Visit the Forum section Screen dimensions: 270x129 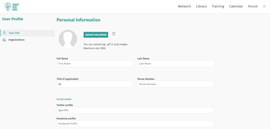pos(253,6)
